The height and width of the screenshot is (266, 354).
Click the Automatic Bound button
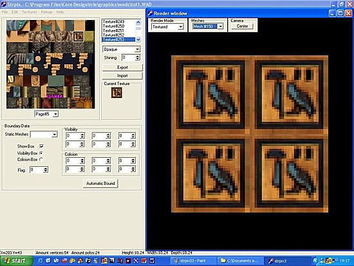pyautogui.click(x=100, y=184)
